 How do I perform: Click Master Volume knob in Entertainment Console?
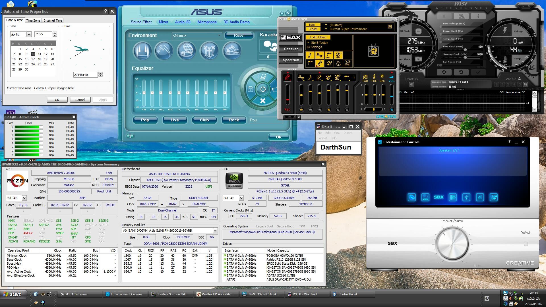click(452, 244)
